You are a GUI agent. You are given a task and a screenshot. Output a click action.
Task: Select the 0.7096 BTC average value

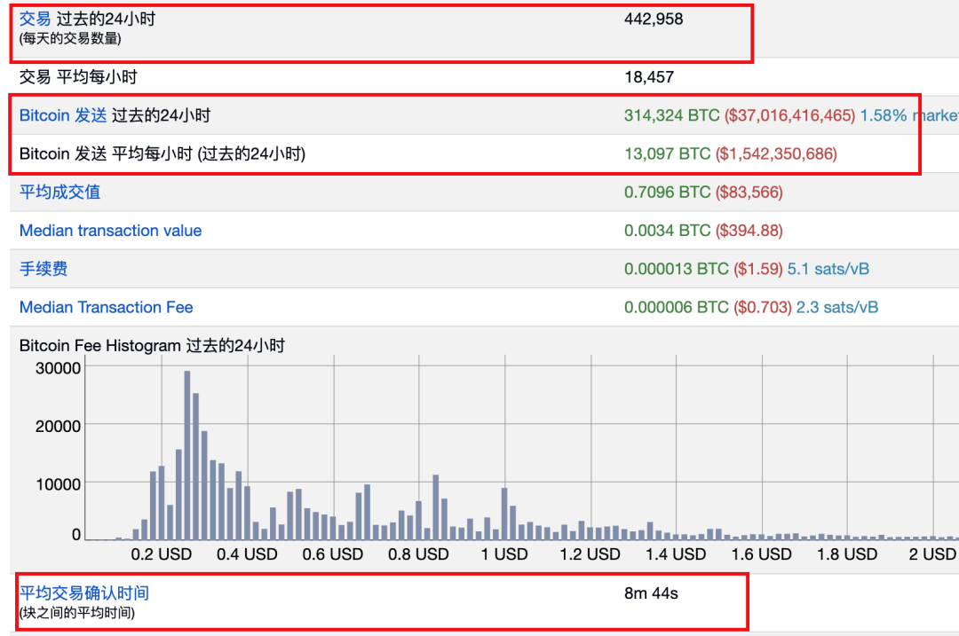[x=667, y=192]
